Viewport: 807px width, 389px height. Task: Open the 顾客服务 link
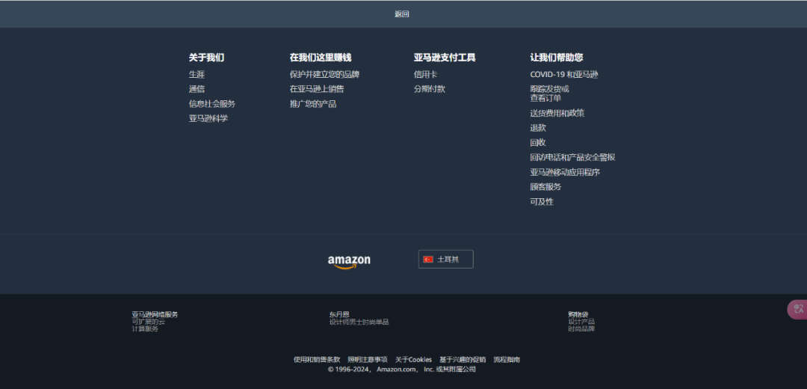point(545,187)
